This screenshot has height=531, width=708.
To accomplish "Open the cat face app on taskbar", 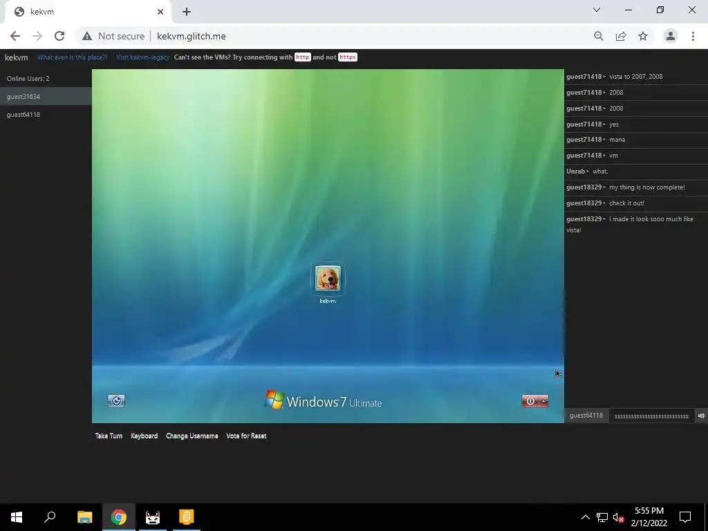I will pos(153,517).
